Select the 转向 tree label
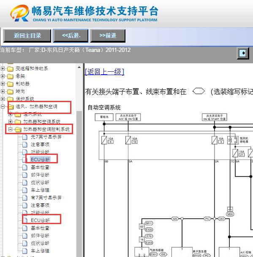This screenshot has width=253, height=257. (20, 91)
